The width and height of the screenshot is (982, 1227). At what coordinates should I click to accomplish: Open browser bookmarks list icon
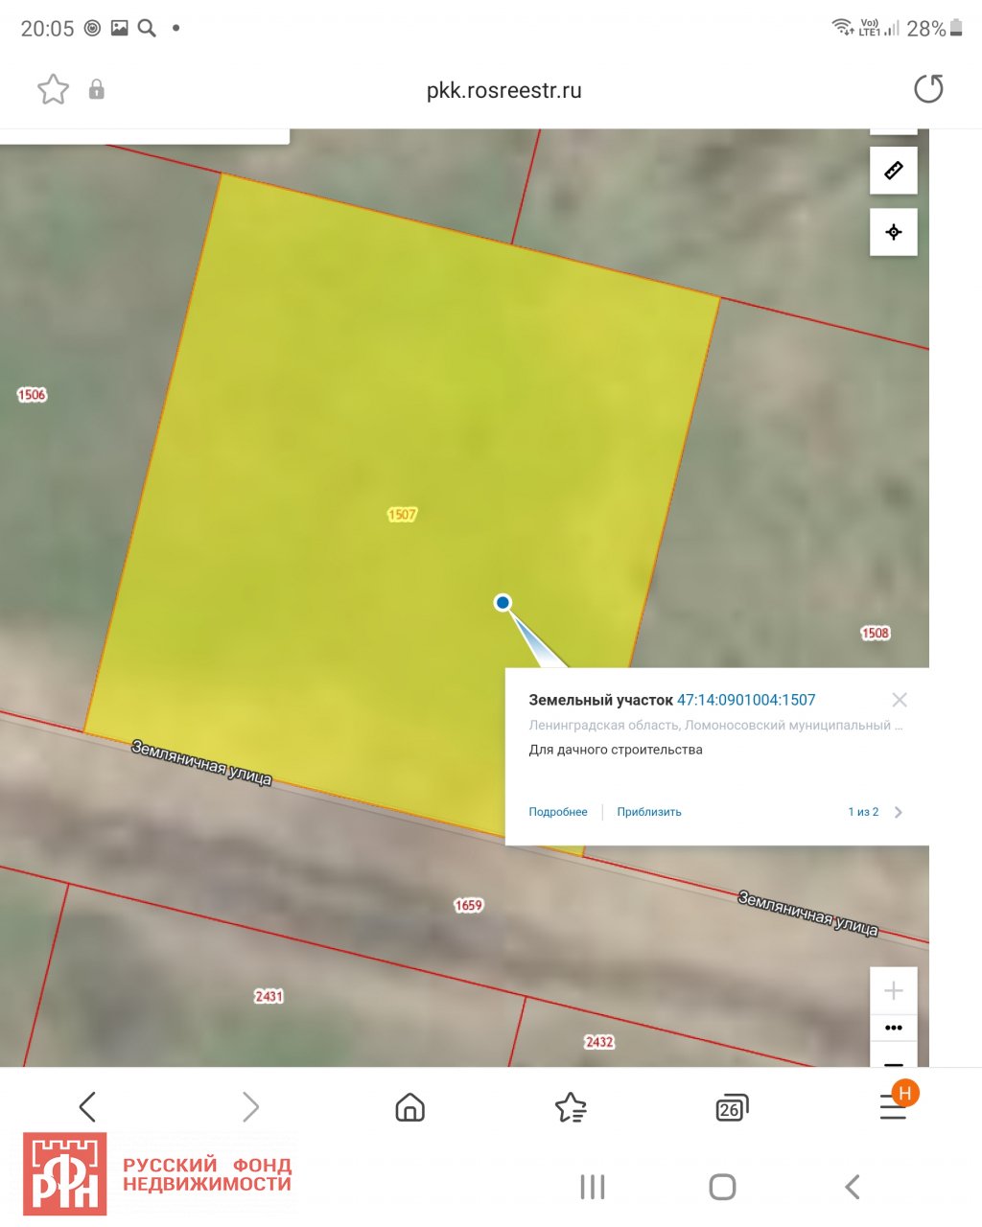pos(571,1107)
